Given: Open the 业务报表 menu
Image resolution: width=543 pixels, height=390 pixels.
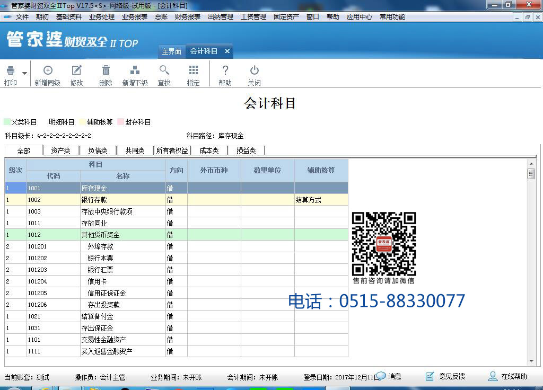Looking at the screenshot, I should (135, 16).
